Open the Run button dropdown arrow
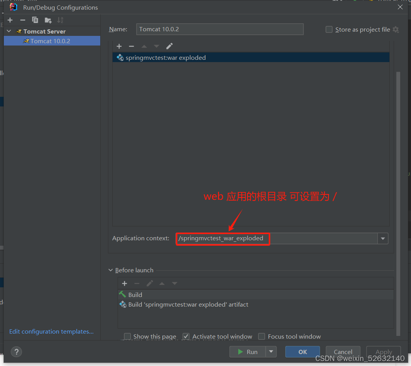 click(x=271, y=352)
